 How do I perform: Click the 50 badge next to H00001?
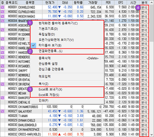point(3,7)
